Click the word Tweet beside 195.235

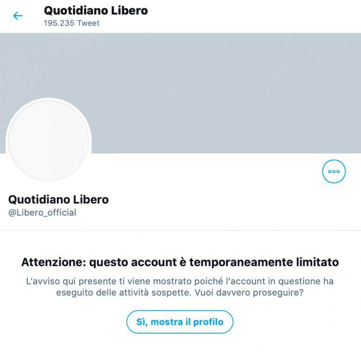tap(88, 23)
